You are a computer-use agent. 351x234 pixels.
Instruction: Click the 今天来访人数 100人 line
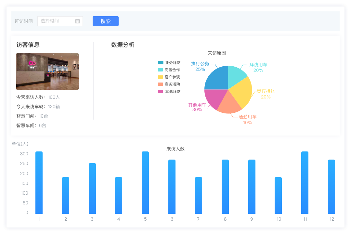[38, 97]
